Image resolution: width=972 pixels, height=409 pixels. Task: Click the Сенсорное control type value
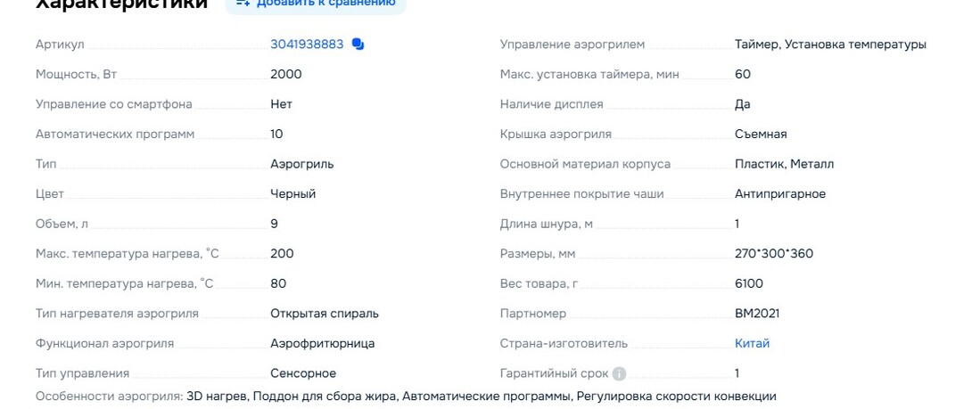coord(303,373)
